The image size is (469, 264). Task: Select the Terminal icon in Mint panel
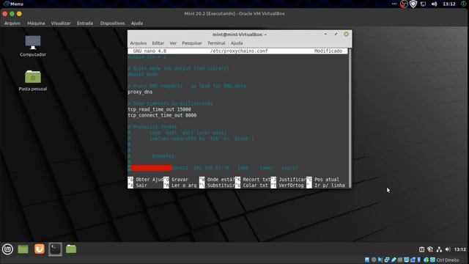[x=56, y=249]
